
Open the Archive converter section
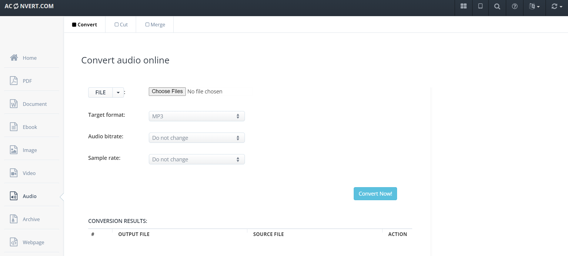(31, 219)
